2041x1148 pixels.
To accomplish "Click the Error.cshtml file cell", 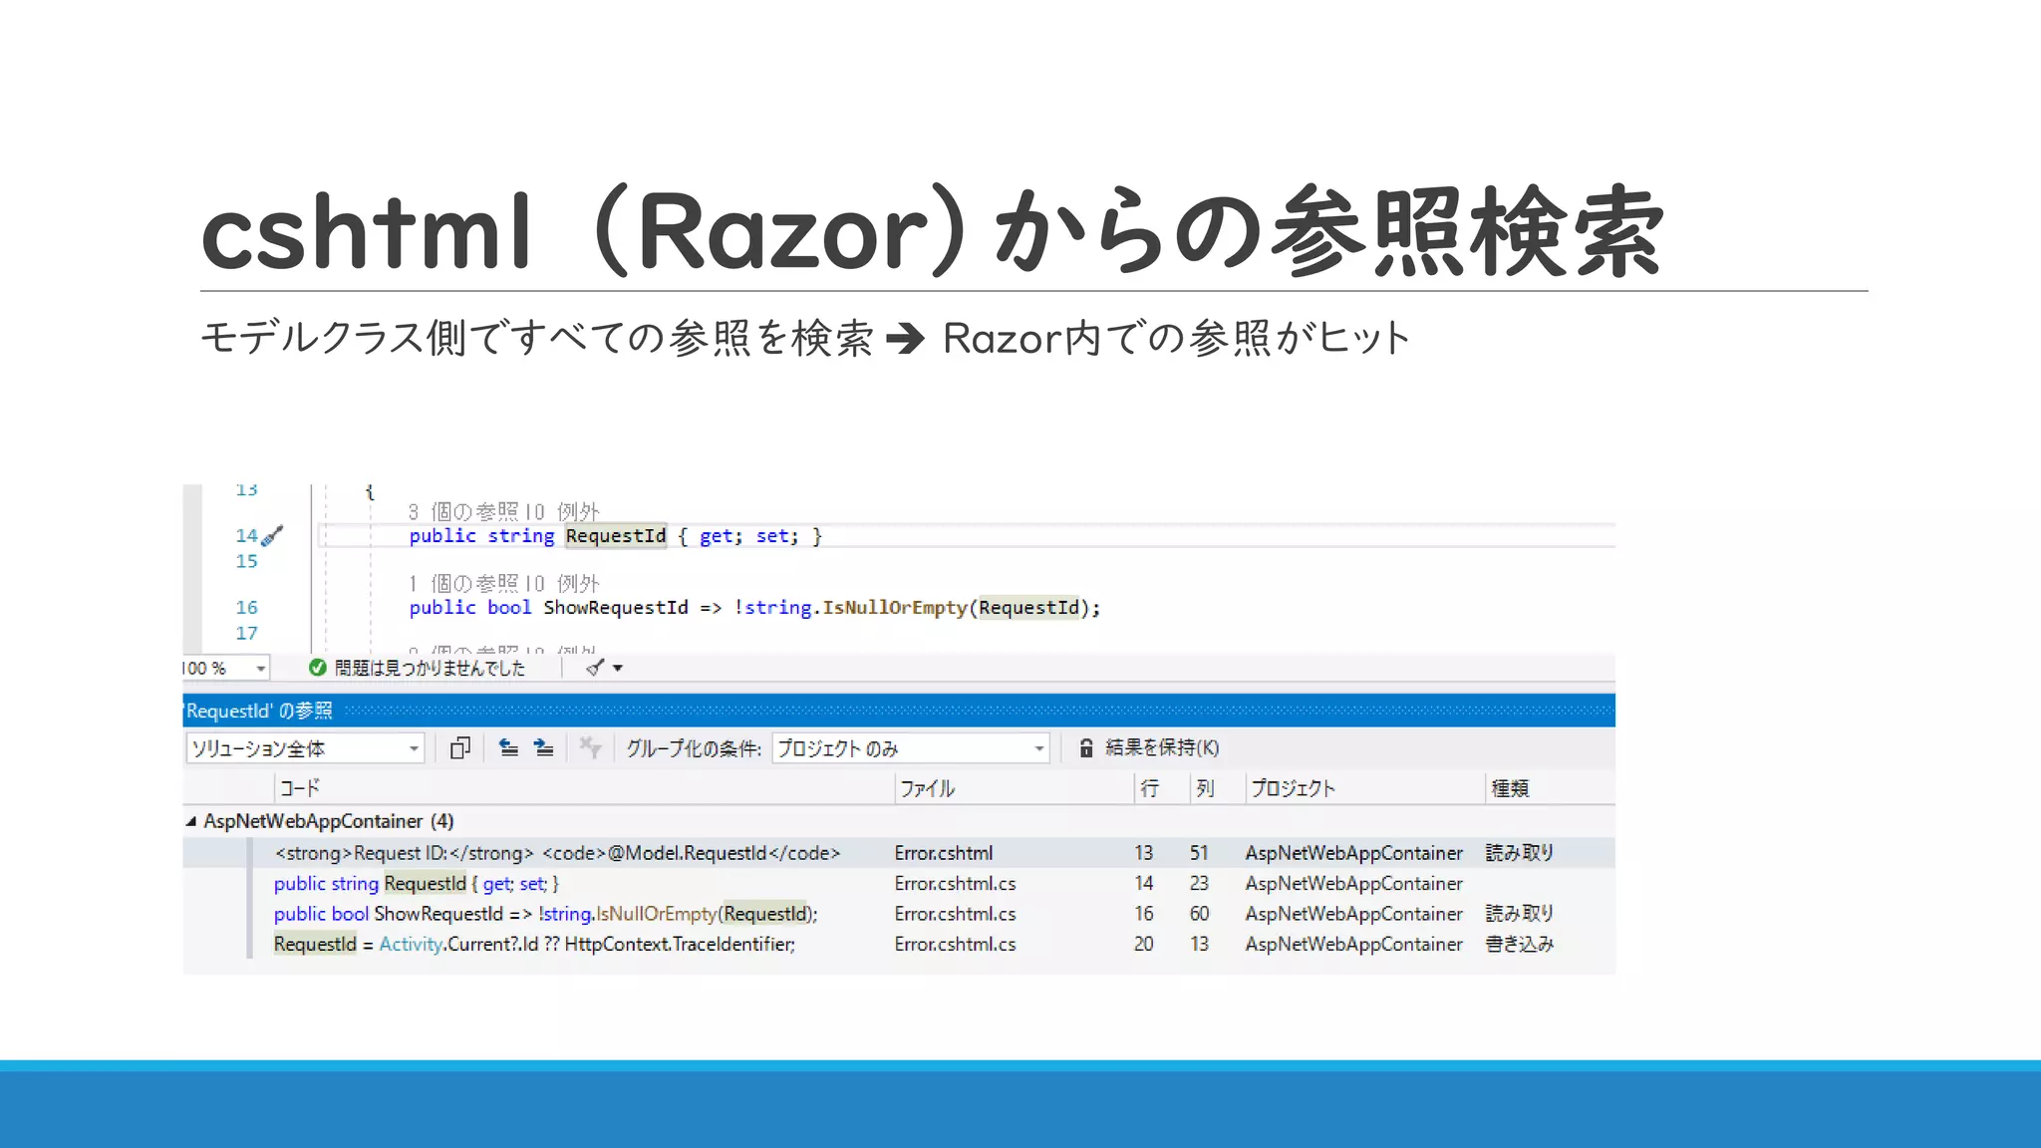I will click(x=944, y=853).
